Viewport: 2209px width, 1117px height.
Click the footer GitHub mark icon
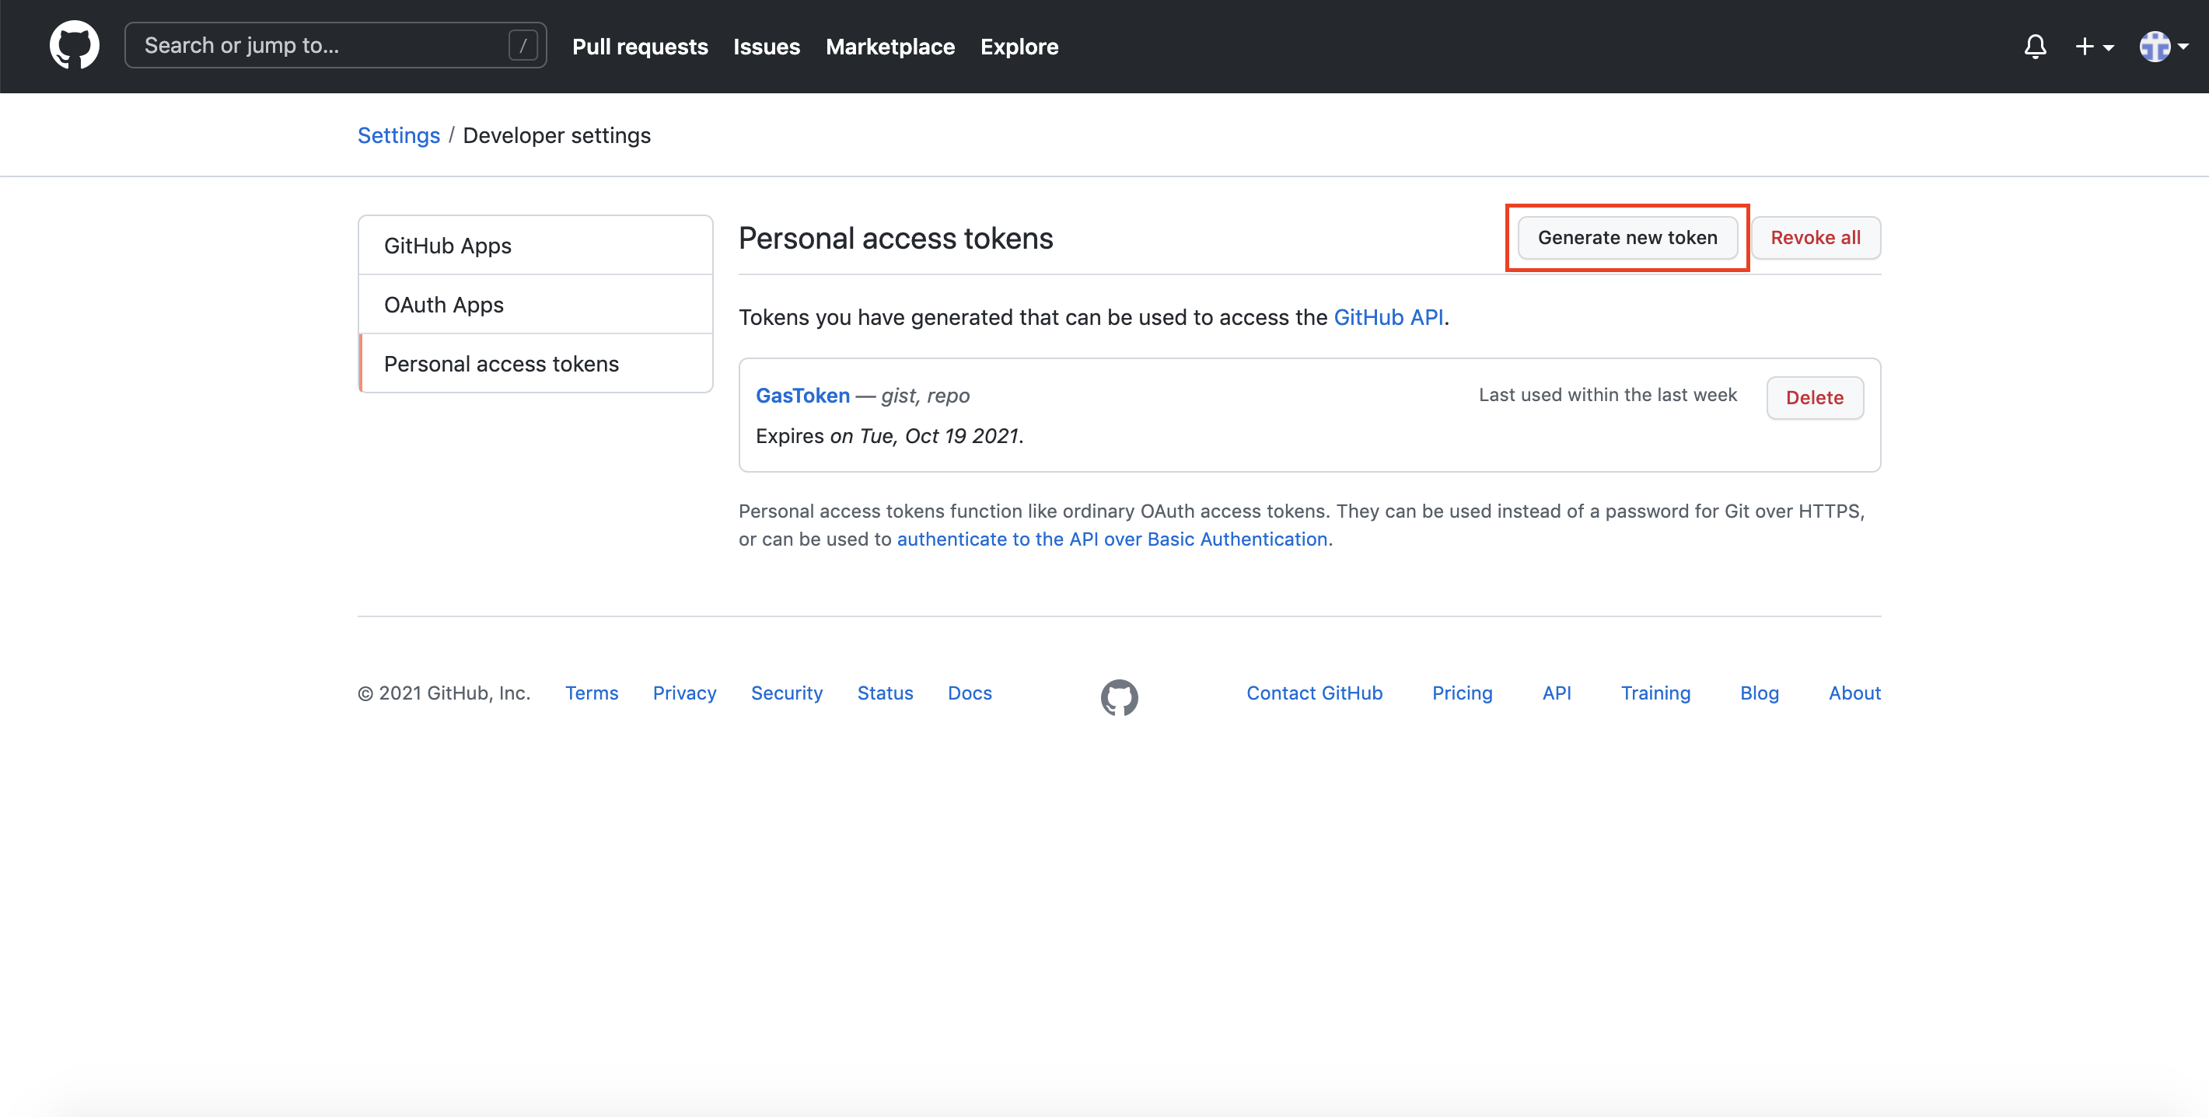tap(1119, 697)
